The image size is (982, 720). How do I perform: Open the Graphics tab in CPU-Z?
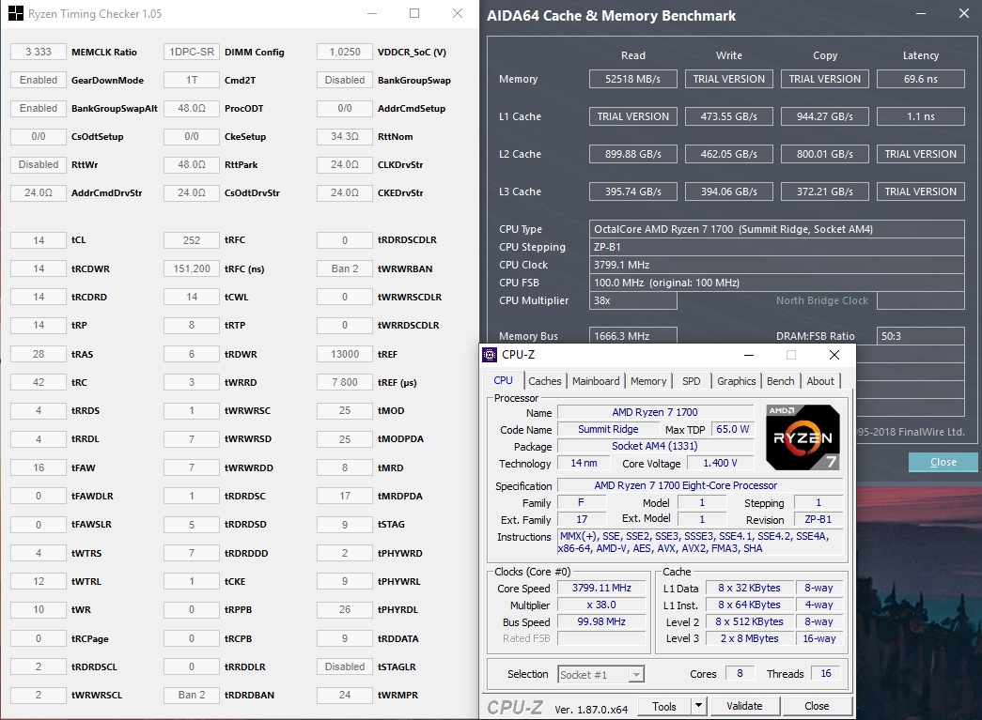[x=737, y=381]
